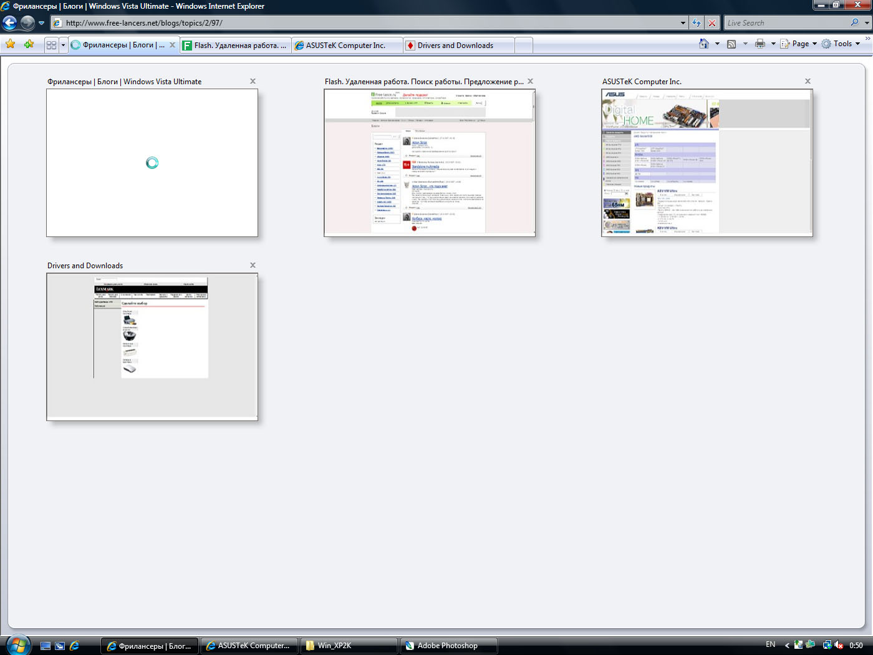Click the 0:50 system clock
This screenshot has height=655, width=873.
click(856, 646)
